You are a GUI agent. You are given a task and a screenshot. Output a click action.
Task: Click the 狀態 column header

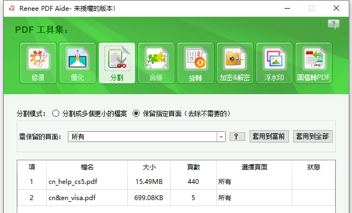314,167
